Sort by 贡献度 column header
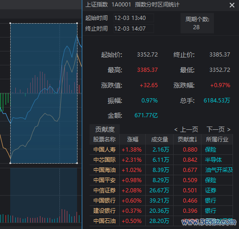This screenshot has height=229, width=239. (x=187, y=140)
